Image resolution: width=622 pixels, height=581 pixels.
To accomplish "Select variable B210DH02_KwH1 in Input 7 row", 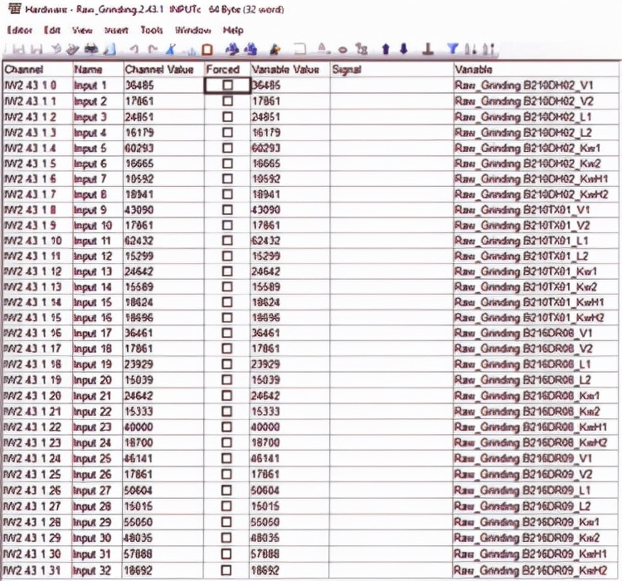I will [x=537, y=178].
